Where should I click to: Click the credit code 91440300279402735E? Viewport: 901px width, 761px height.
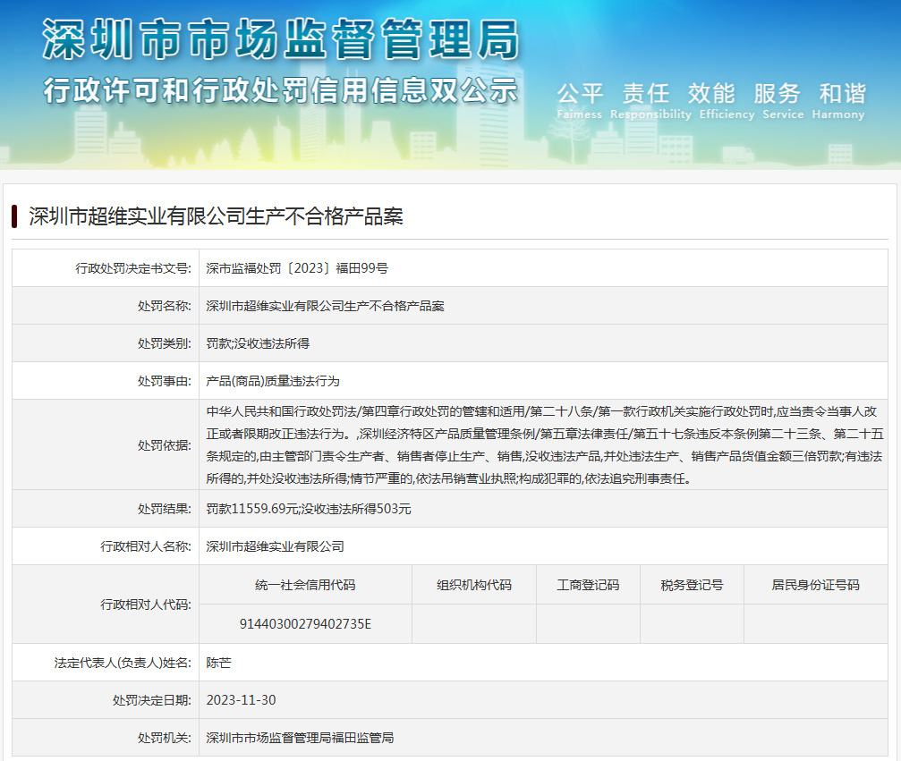pyautogui.click(x=305, y=624)
